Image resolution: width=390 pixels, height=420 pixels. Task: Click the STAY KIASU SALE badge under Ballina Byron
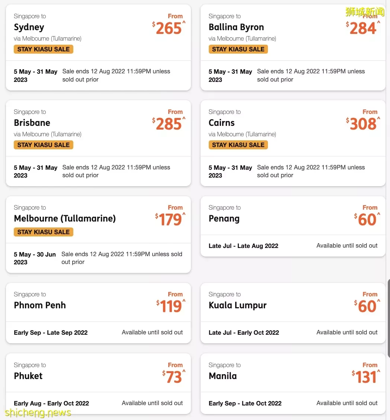pyautogui.click(x=238, y=49)
